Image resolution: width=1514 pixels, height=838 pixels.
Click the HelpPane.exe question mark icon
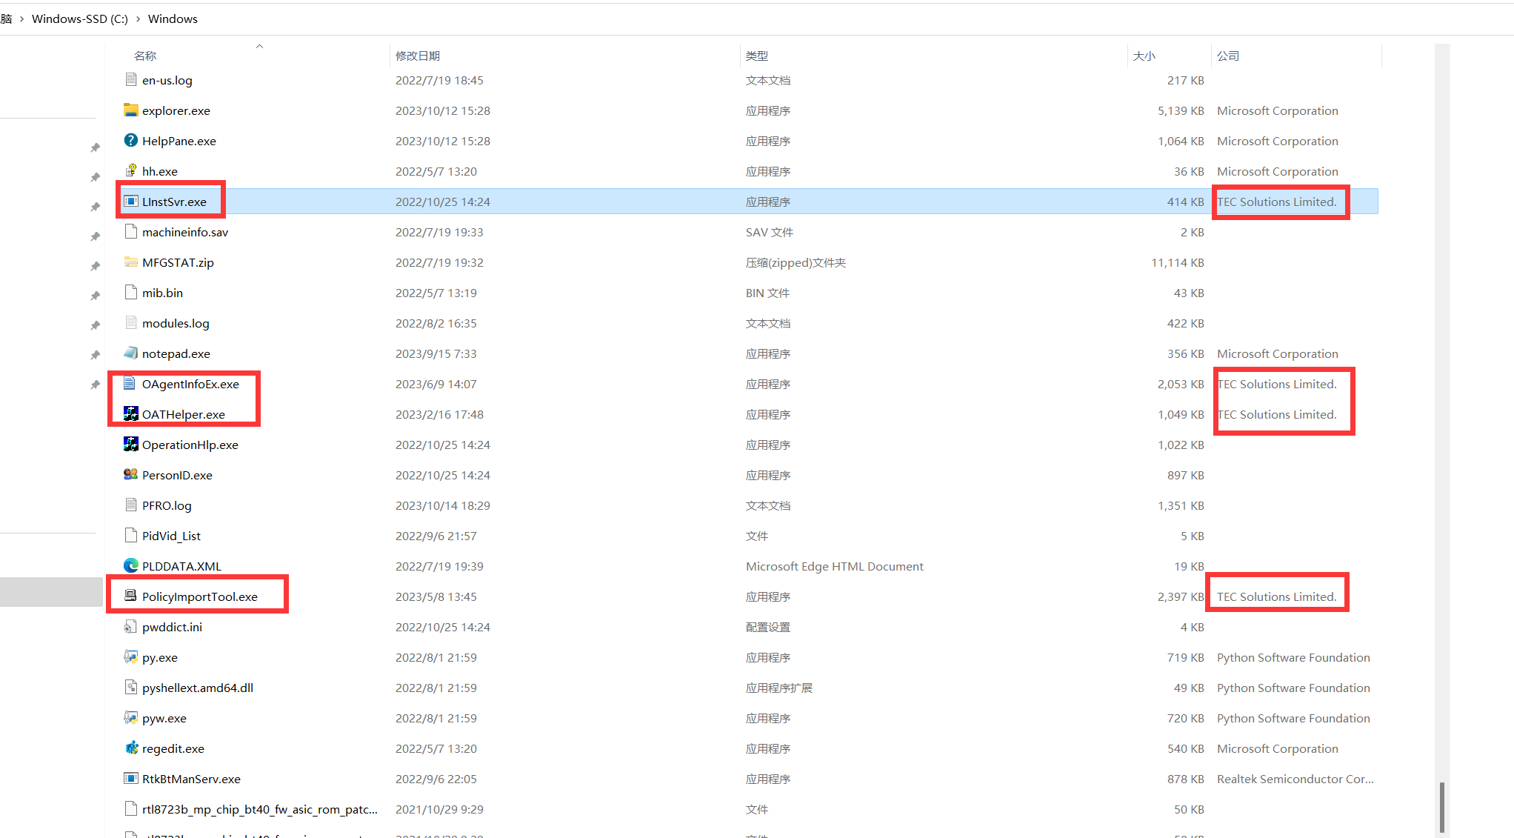[131, 141]
